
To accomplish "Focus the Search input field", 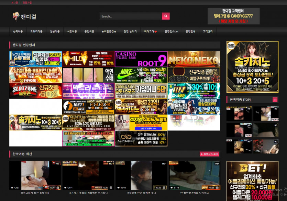I will click(130, 16).
